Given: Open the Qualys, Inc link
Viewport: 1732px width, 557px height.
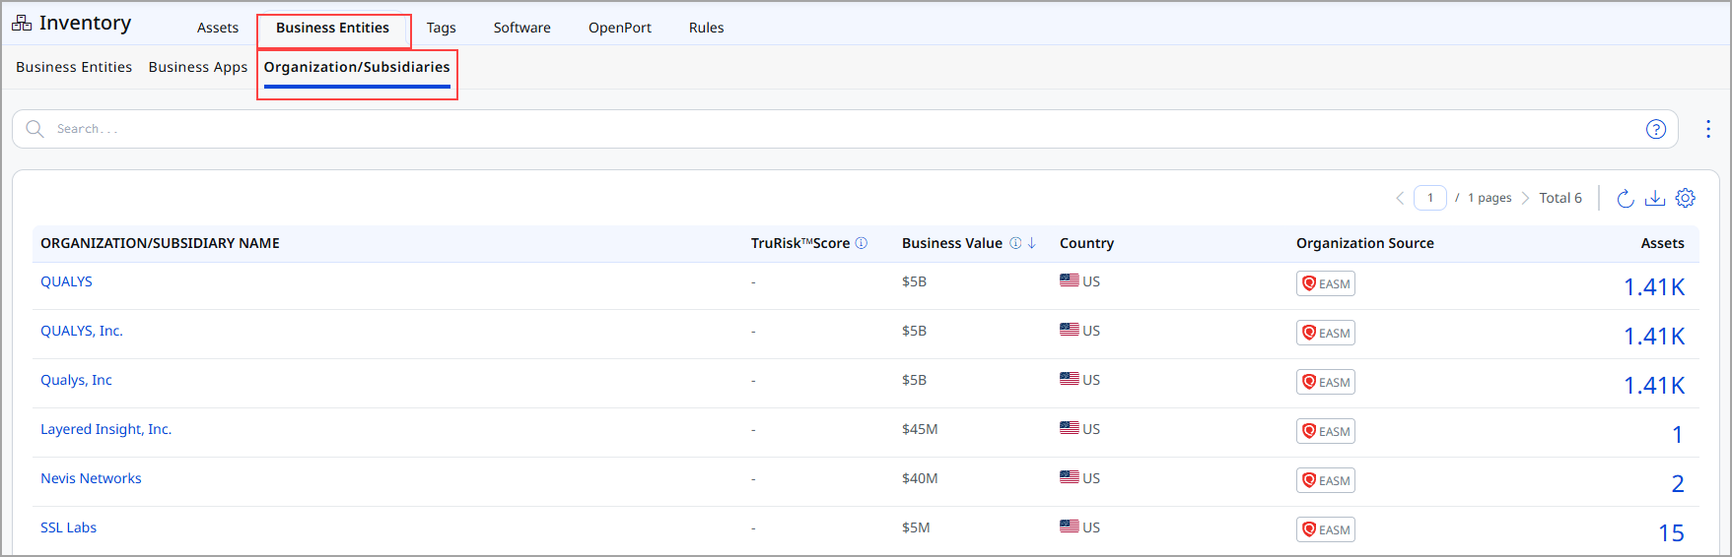Looking at the screenshot, I should tap(76, 380).
